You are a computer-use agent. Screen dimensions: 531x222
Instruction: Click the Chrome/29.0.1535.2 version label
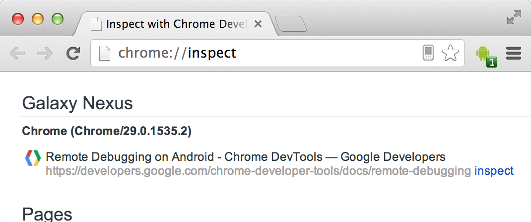107,131
